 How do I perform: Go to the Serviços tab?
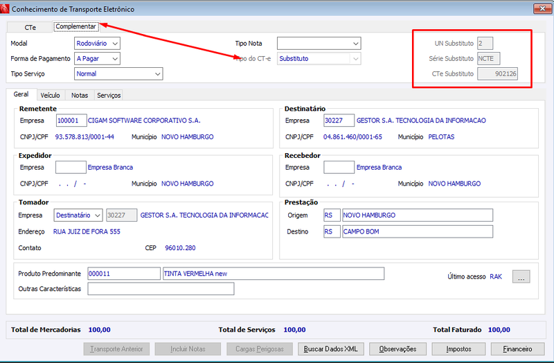109,96
